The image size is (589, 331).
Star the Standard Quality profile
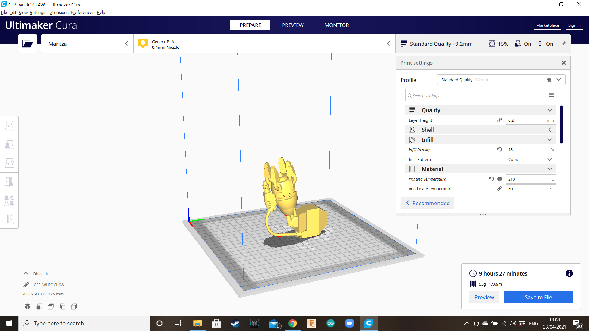tap(549, 80)
